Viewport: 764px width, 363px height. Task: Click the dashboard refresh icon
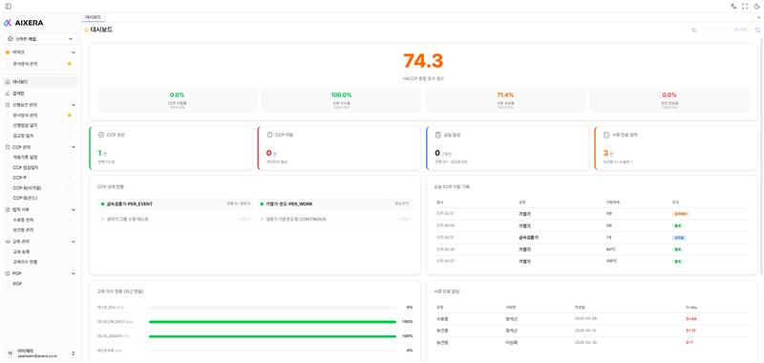click(694, 31)
